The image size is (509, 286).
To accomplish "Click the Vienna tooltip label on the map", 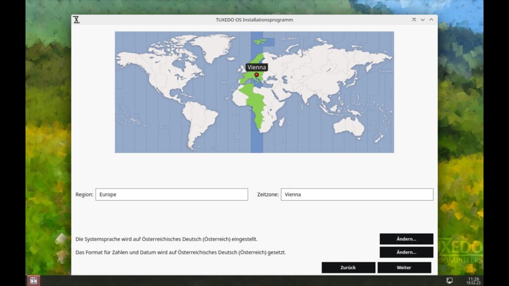I will (x=257, y=68).
